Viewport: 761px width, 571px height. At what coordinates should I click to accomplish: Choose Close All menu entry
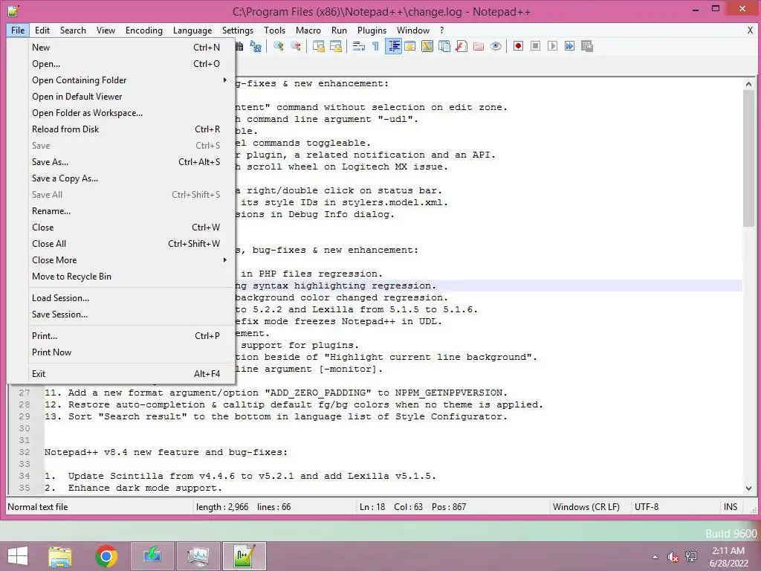point(126,244)
